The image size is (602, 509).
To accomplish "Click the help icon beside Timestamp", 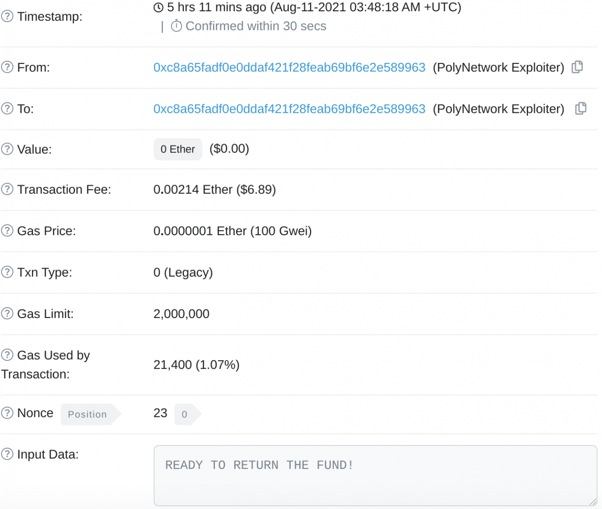I will click(7, 16).
